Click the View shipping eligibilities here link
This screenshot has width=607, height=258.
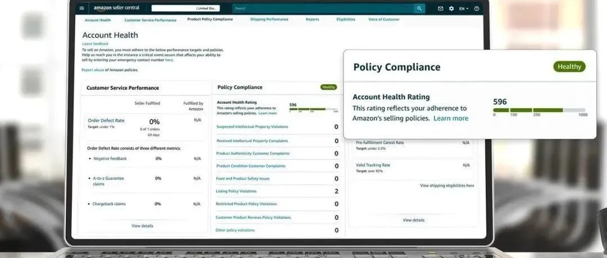447,186
